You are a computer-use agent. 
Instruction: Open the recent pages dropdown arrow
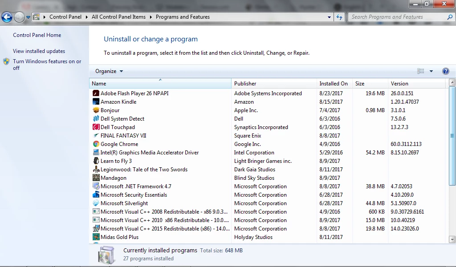(x=28, y=17)
